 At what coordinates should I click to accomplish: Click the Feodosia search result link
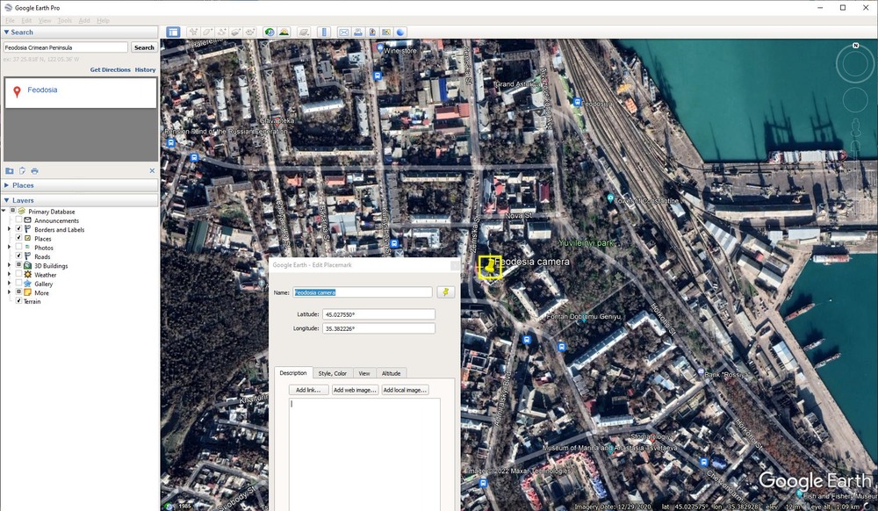[x=42, y=90]
